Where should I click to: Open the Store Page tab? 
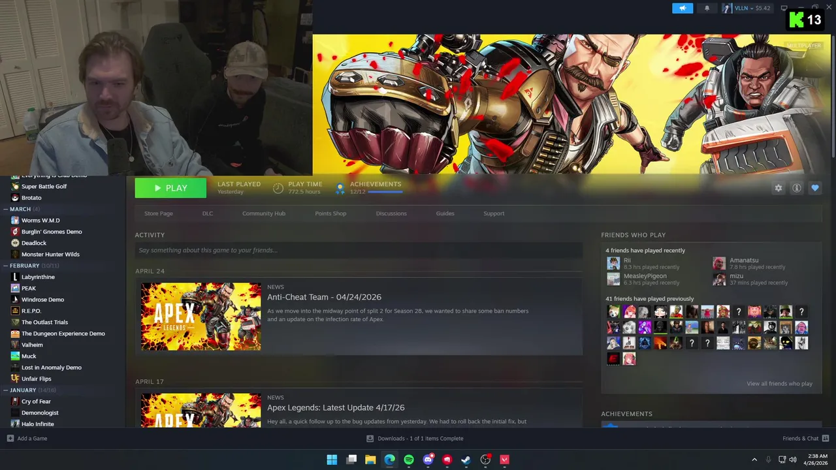(159, 213)
